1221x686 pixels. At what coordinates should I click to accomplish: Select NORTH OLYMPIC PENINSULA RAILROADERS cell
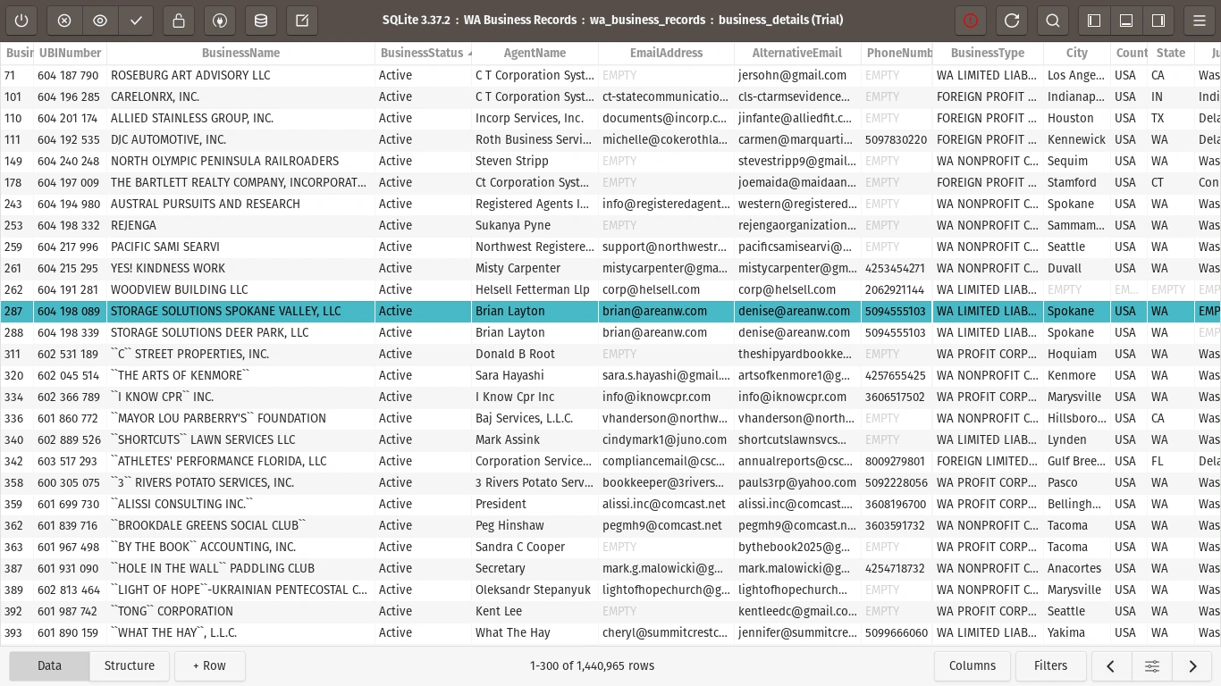pyautogui.click(x=240, y=161)
